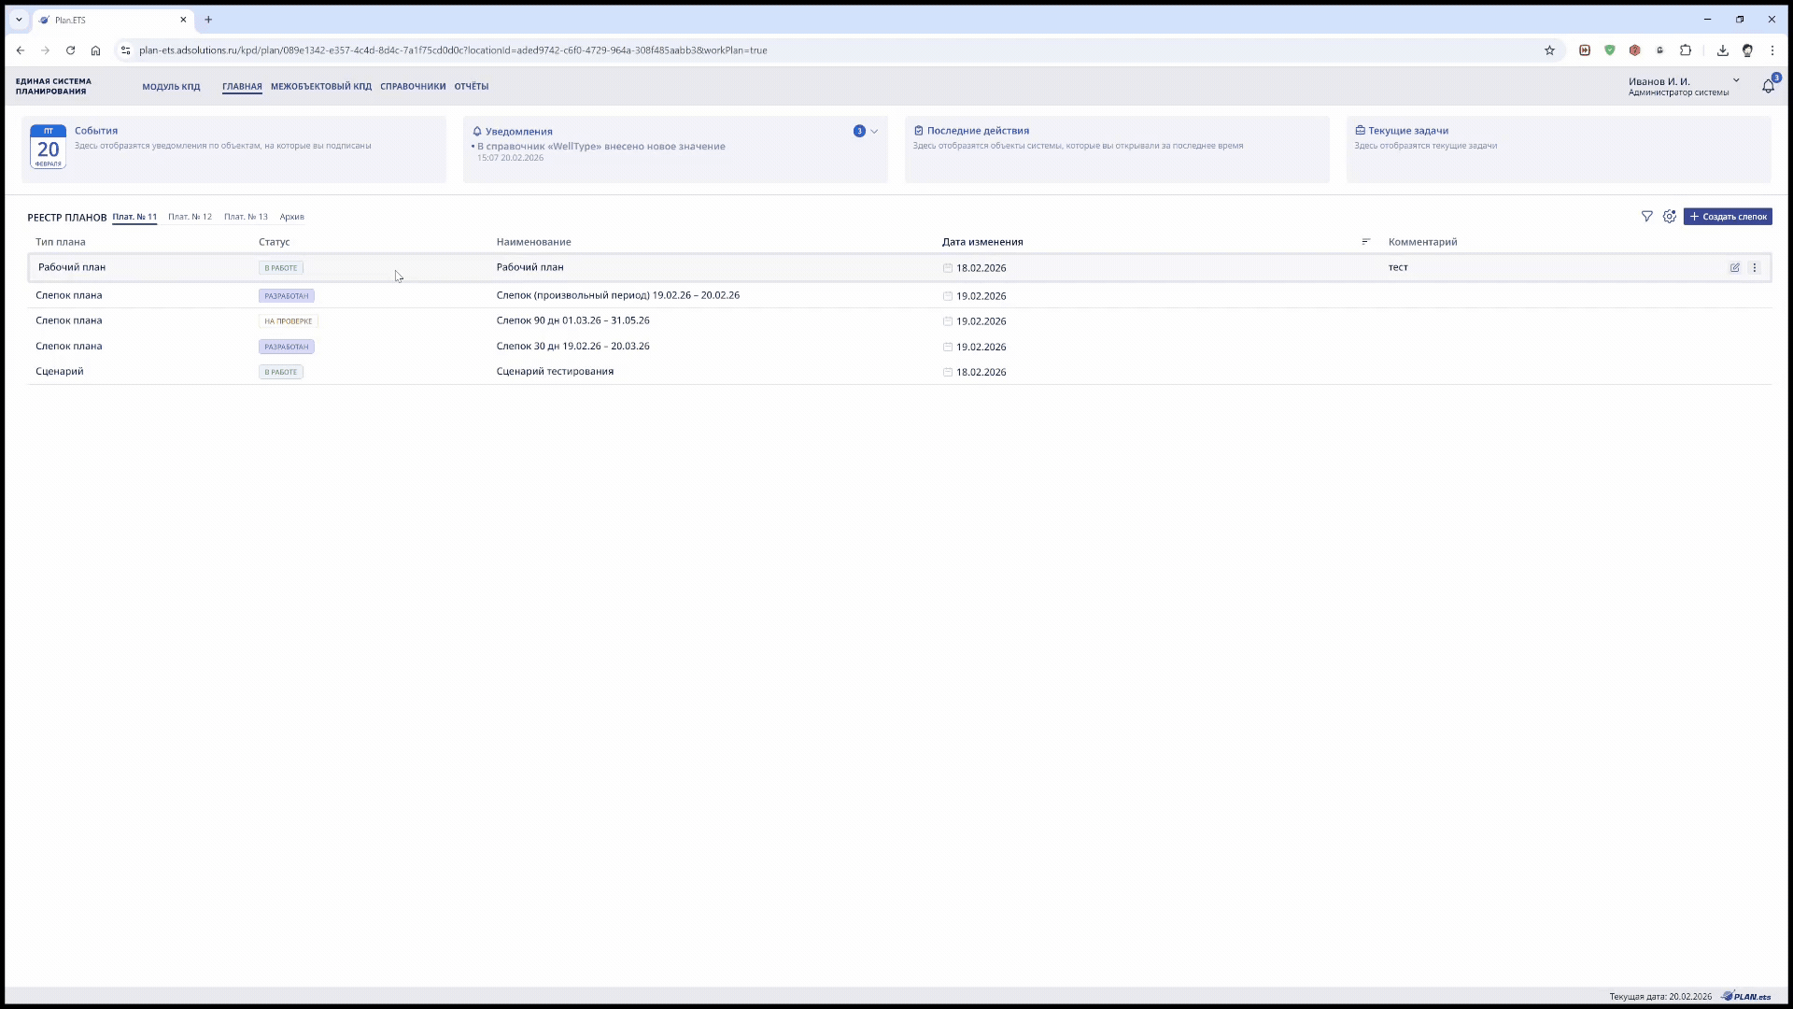Open three-dot menu on Рабочий план row
This screenshot has width=1793, height=1009.
coord(1755,268)
